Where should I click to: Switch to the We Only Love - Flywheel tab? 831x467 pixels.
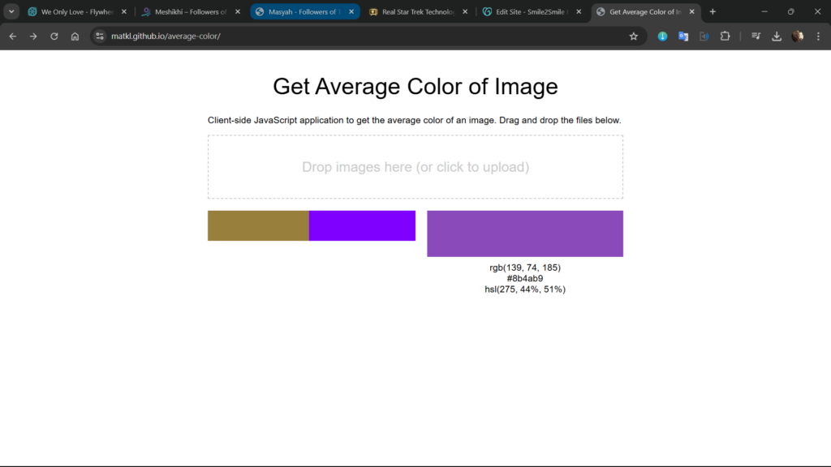[x=71, y=12]
